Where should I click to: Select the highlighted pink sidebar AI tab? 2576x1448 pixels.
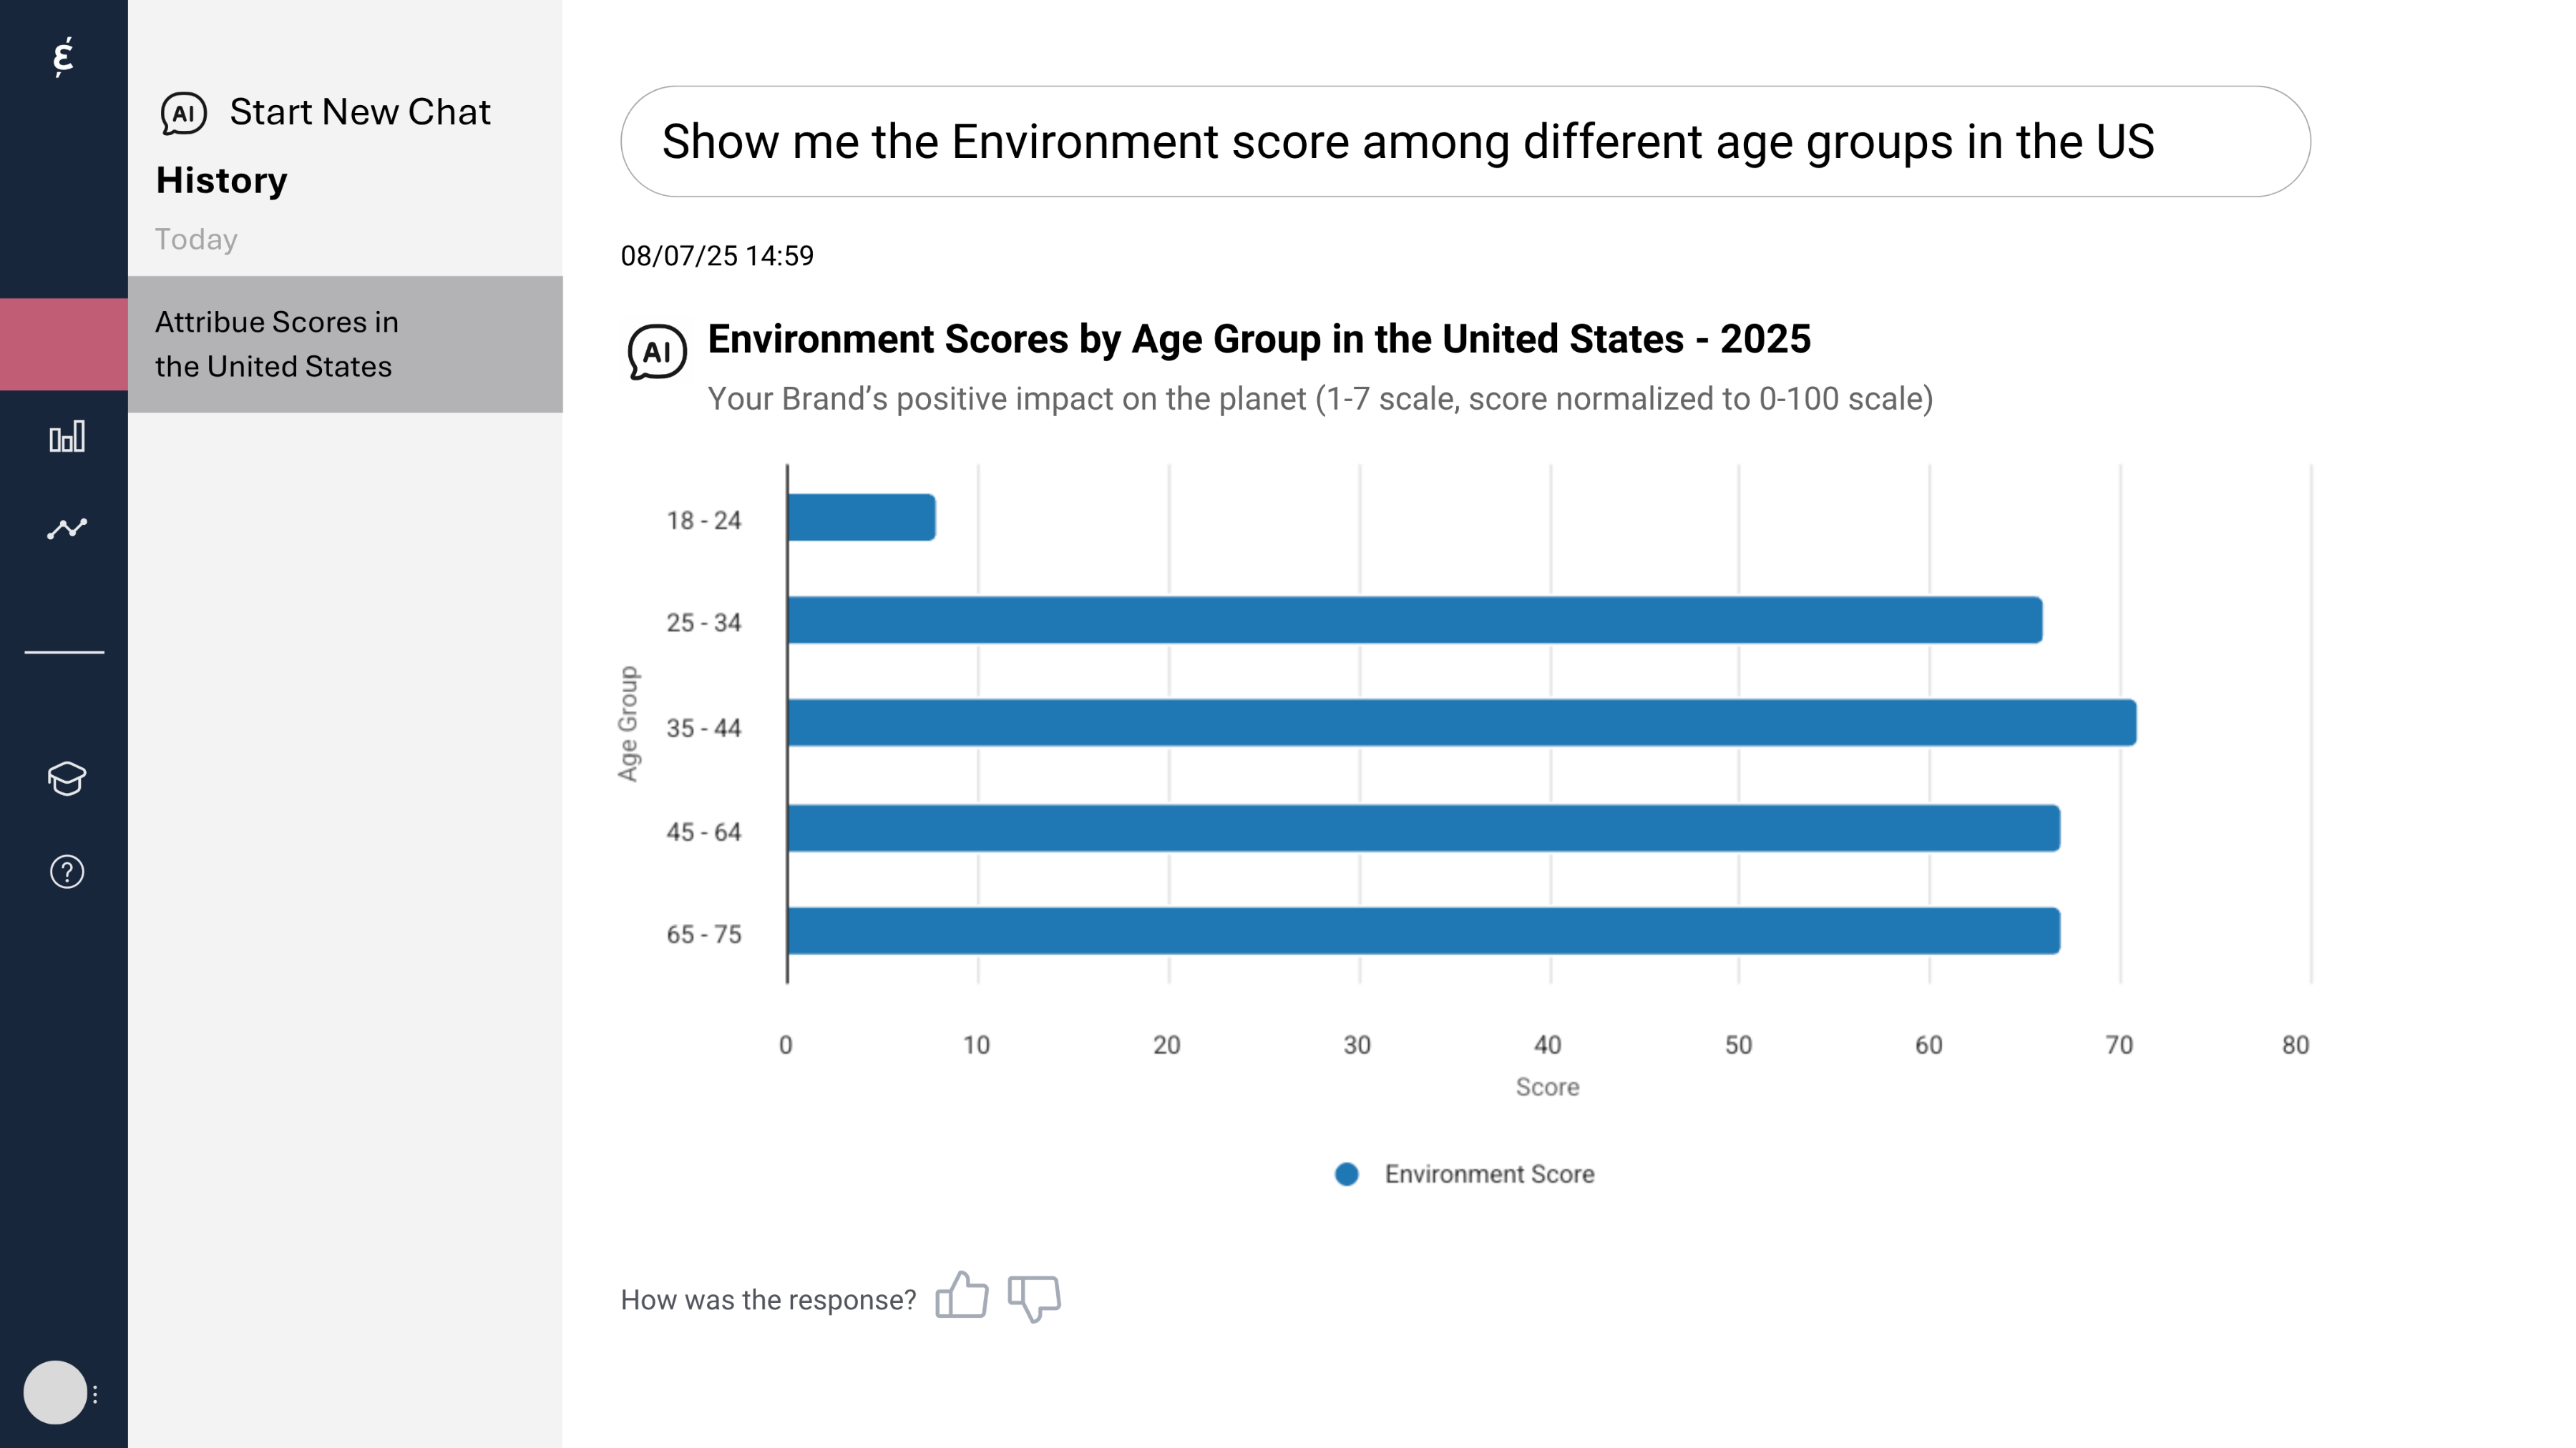pyautogui.click(x=64, y=344)
